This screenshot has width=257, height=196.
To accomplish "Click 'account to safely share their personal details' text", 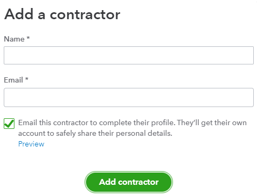I will point(95,133).
